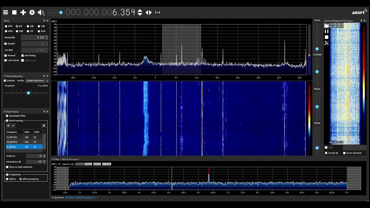Enable the Squelch checkbox
The width and height of the screenshot is (370, 208).
pyautogui.click(x=5, y=44)
